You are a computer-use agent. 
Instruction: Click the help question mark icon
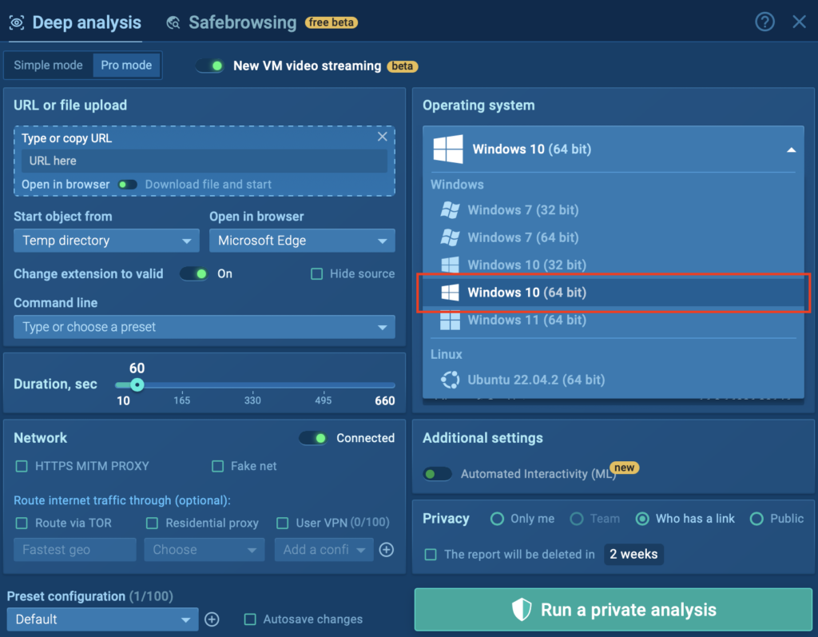click(x=764, y=22)
